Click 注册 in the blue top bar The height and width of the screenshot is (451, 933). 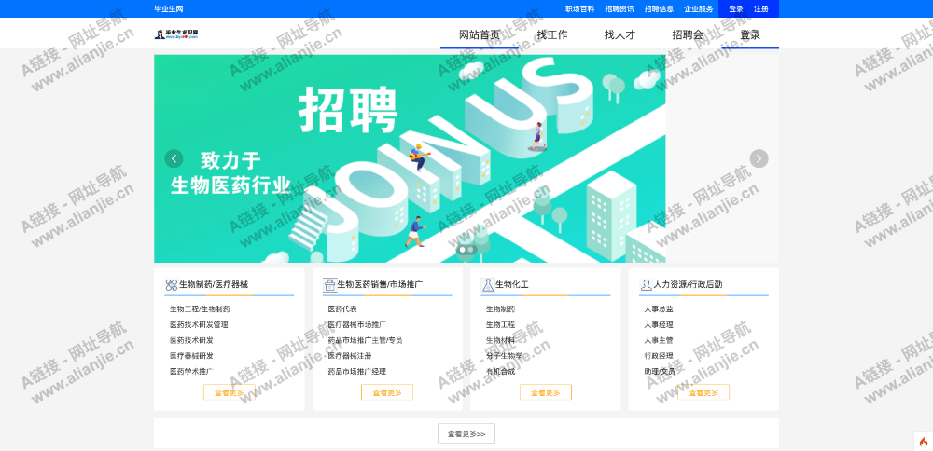(x=761, y=9)
